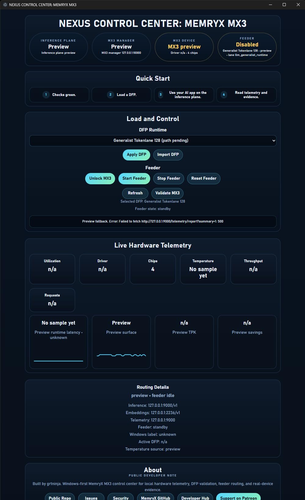Click Validate MX3
Viewport: 305px width, 500px height.
point(168,193)
